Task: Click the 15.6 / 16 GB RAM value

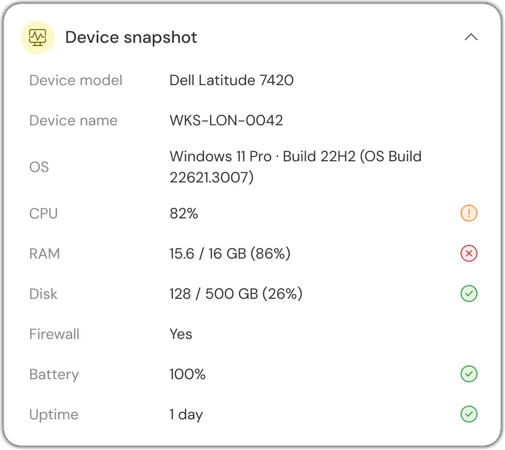Action: (x=230, y=253)
